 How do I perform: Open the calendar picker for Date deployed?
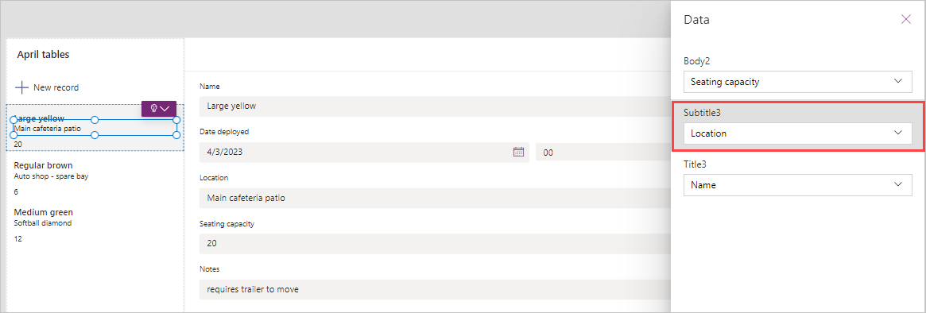(x=518, y=152)
